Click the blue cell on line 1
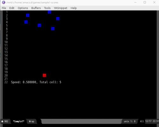This screenshot has width=159, height=127. (50, 12)
